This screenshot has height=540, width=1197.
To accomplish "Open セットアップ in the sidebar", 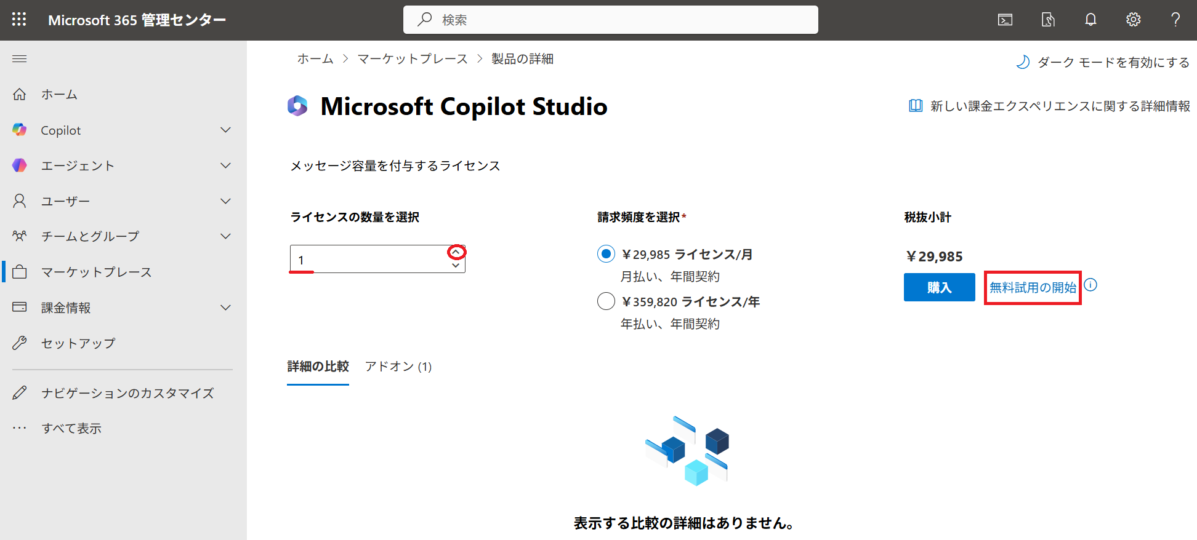I will [78, 343].
